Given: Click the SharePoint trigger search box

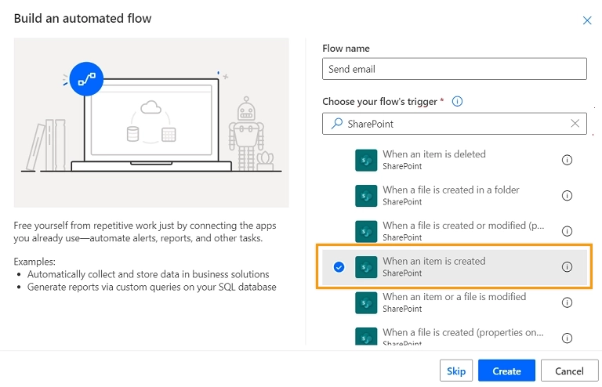Looking at the screenshot, I should click(455, 124).
